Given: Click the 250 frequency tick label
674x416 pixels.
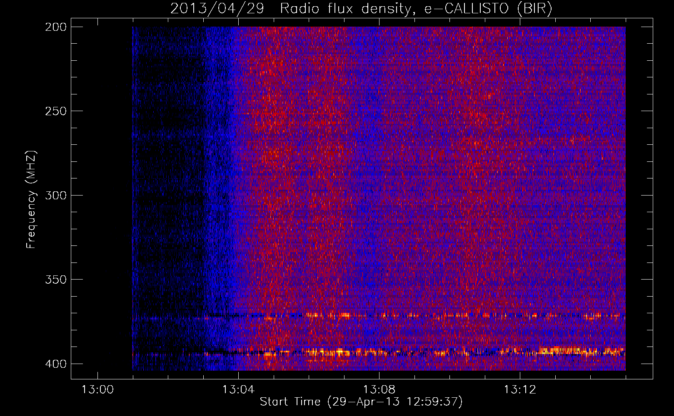Looking at the screenshot, I should 55,111.
